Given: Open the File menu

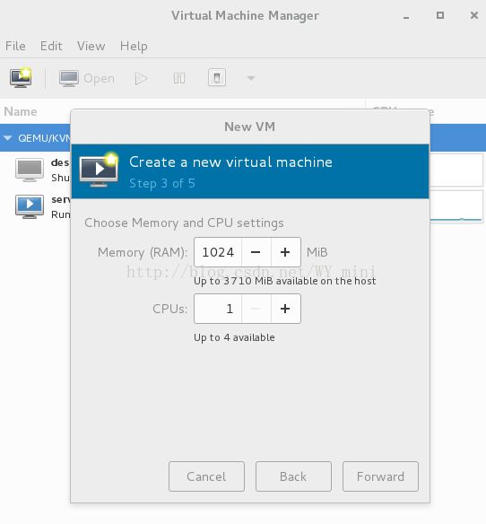Looking at the screenshot, I should 15,46.
